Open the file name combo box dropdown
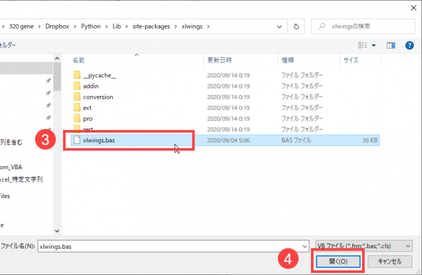The height and width of the screenshot is (275, 422). (304, 246)
